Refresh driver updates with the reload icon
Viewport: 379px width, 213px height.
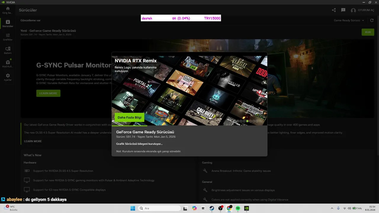[372, 20]
